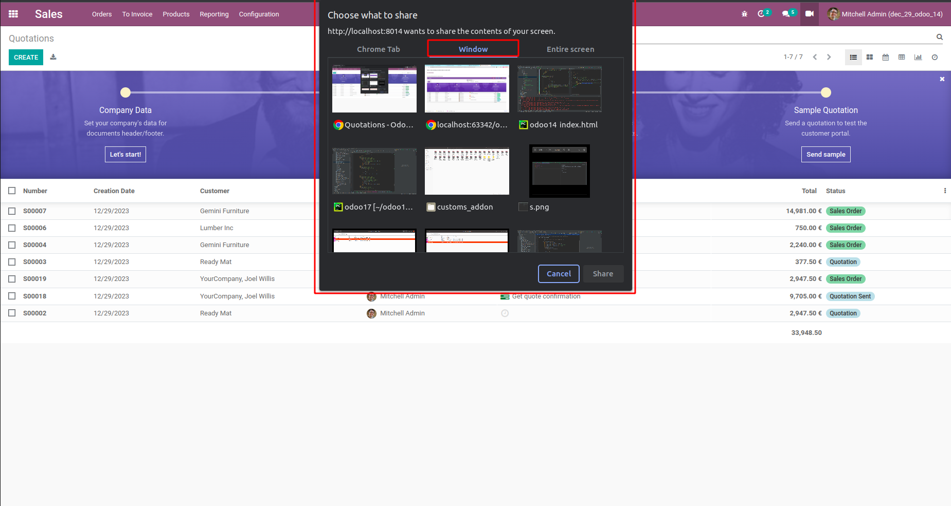This screenshot has width=951, height=506.
Task: Tick the checkbox for S00007
Action: point(12,211)
